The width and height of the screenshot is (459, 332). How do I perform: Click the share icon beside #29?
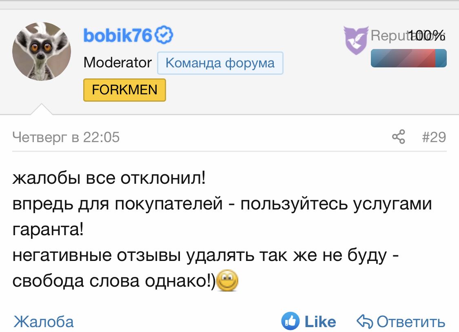398,137
